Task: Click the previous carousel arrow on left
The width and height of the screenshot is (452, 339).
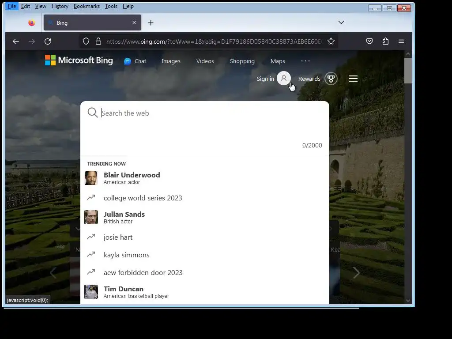Action: pos(53,273)
